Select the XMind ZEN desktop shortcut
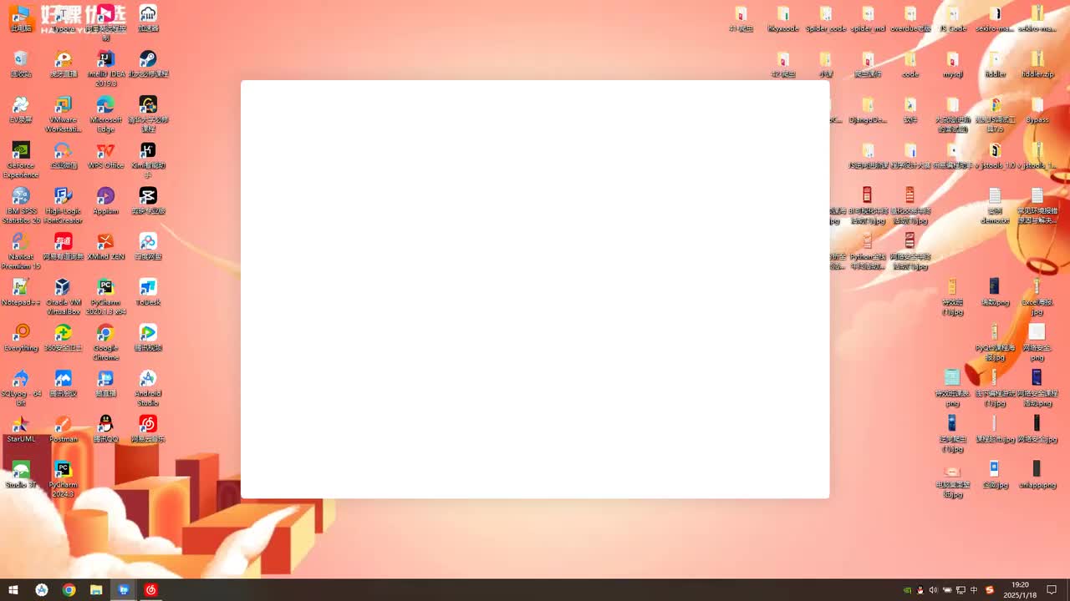 105,246
